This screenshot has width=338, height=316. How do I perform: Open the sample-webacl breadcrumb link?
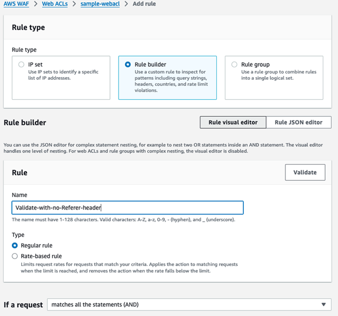[100, 4]
